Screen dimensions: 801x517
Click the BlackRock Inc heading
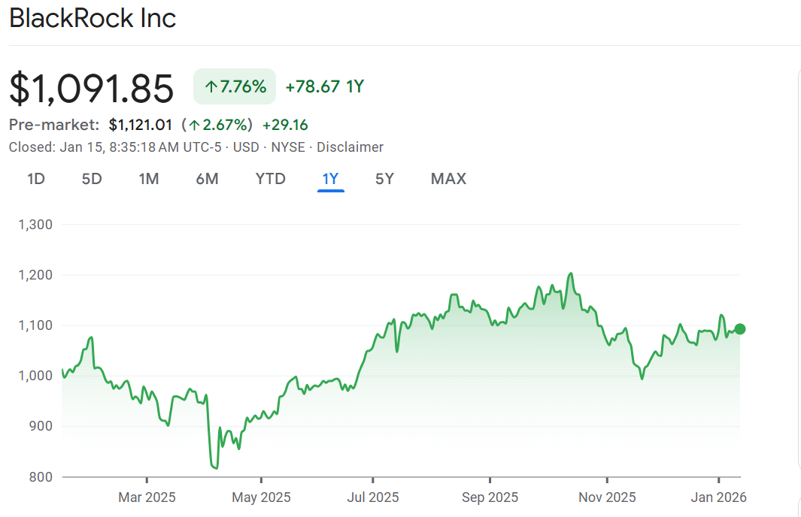click(93, 19)
